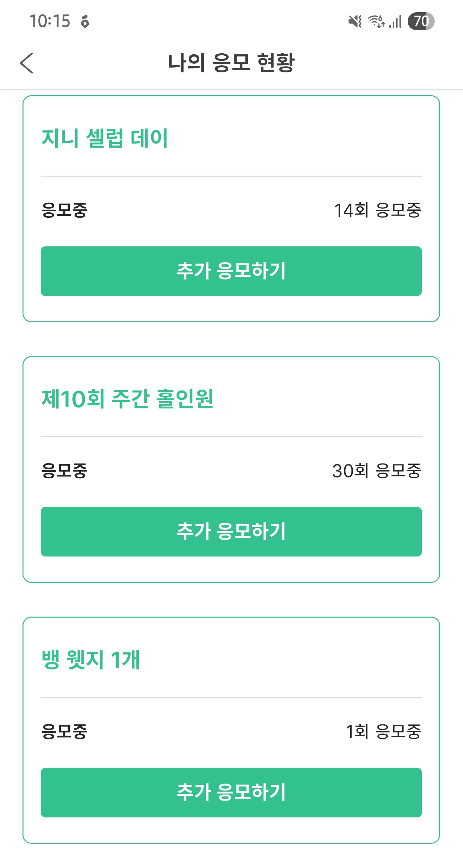Tap the mute vibrate status icon
The width and height of the screenshot is (463, 854).
[x=355, y=22]
